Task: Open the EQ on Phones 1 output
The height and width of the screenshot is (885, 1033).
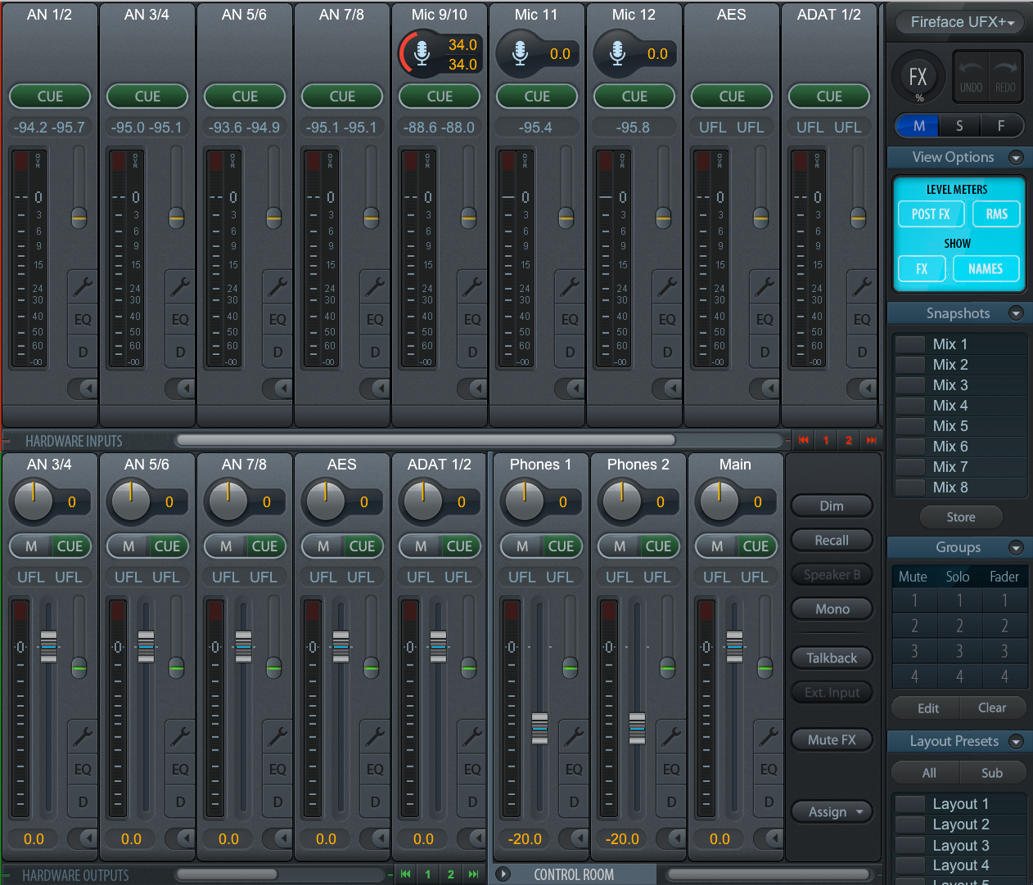Action: tap(572, 769)
